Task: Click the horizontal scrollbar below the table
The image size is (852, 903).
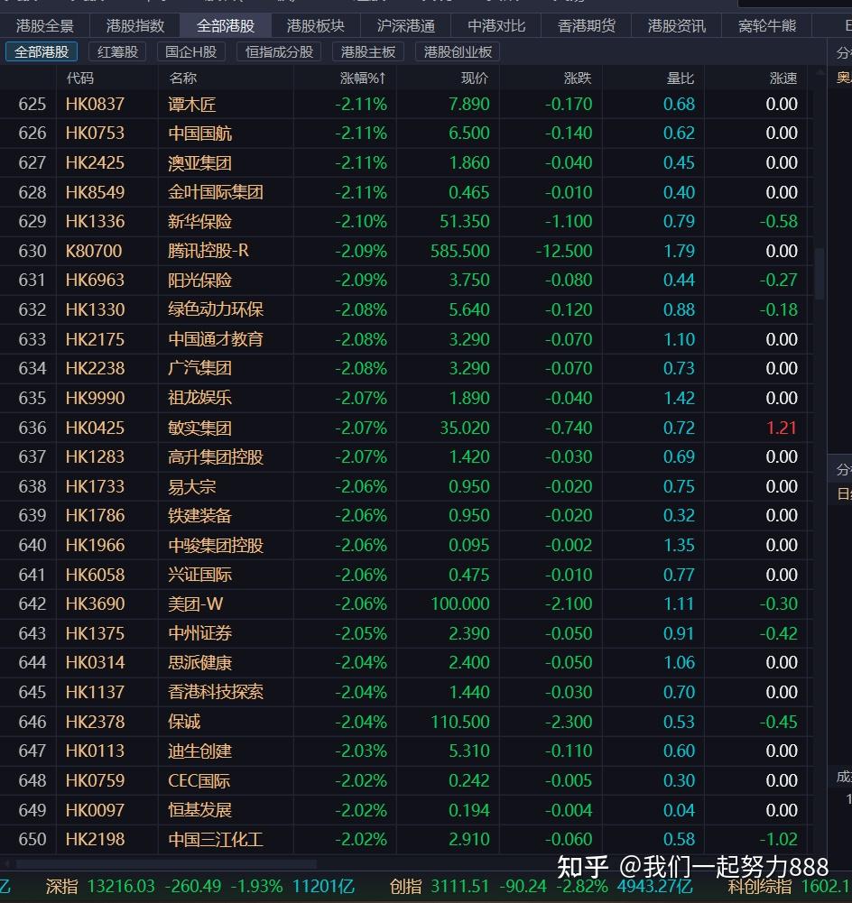Action: click(166, 864)
